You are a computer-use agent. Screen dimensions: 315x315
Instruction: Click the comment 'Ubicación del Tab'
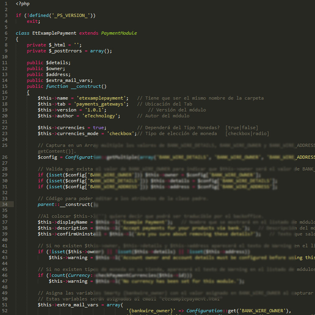coord(169,104)
